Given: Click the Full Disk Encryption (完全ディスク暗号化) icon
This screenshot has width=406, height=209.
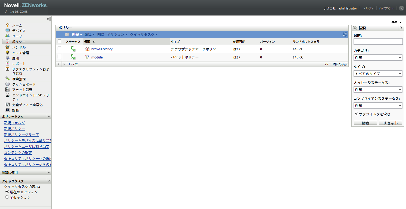Looking at the screenshot, I should (x=8, y=105).
